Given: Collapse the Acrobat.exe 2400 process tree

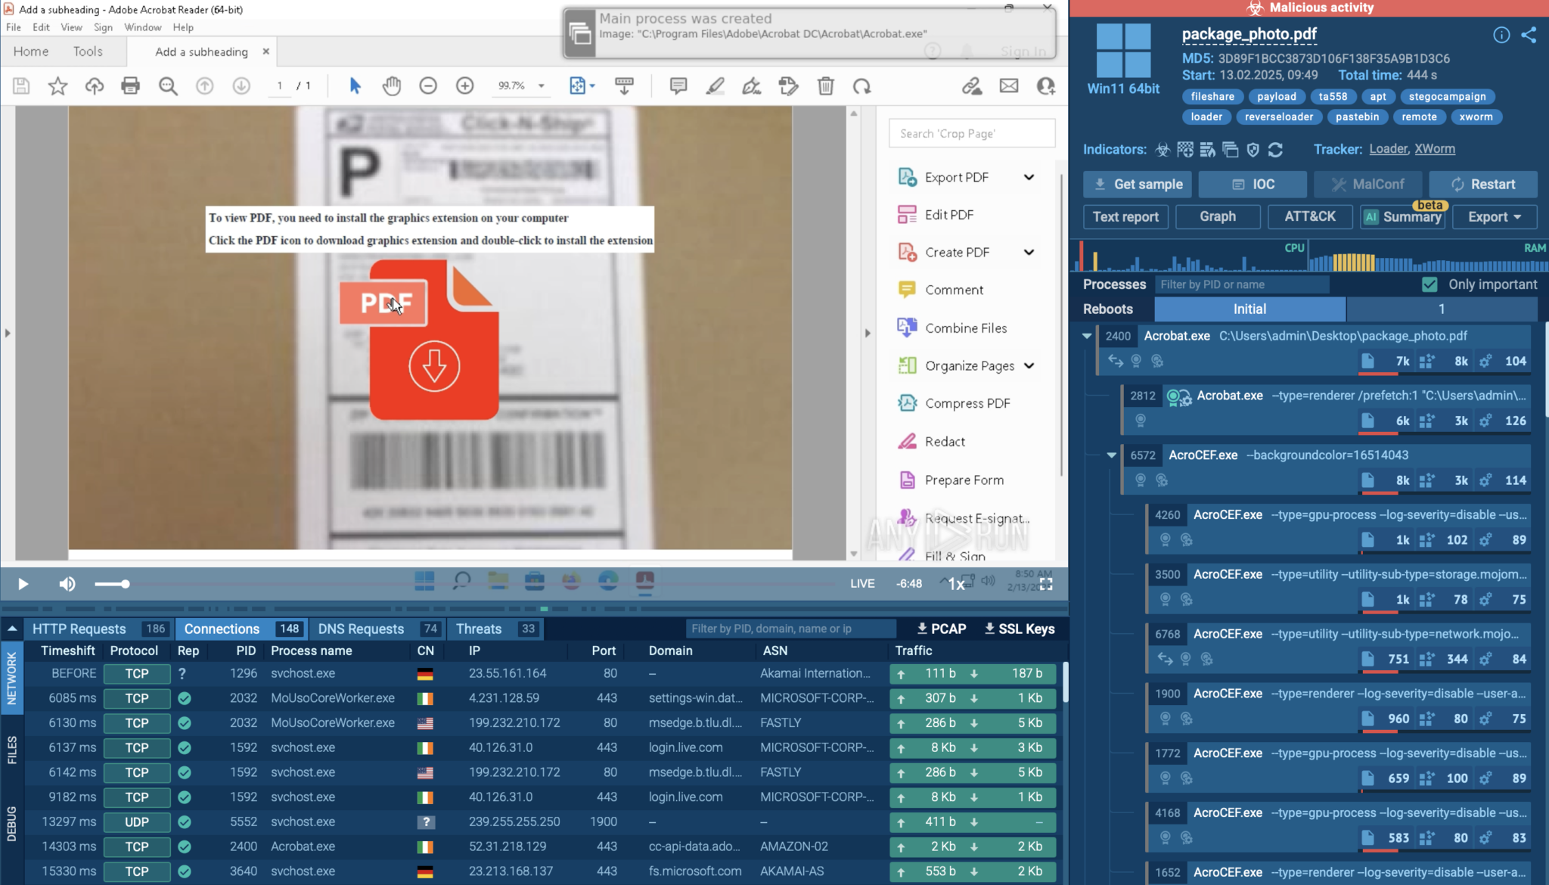Looking at the screenshot, I should tap(1087, 336).
